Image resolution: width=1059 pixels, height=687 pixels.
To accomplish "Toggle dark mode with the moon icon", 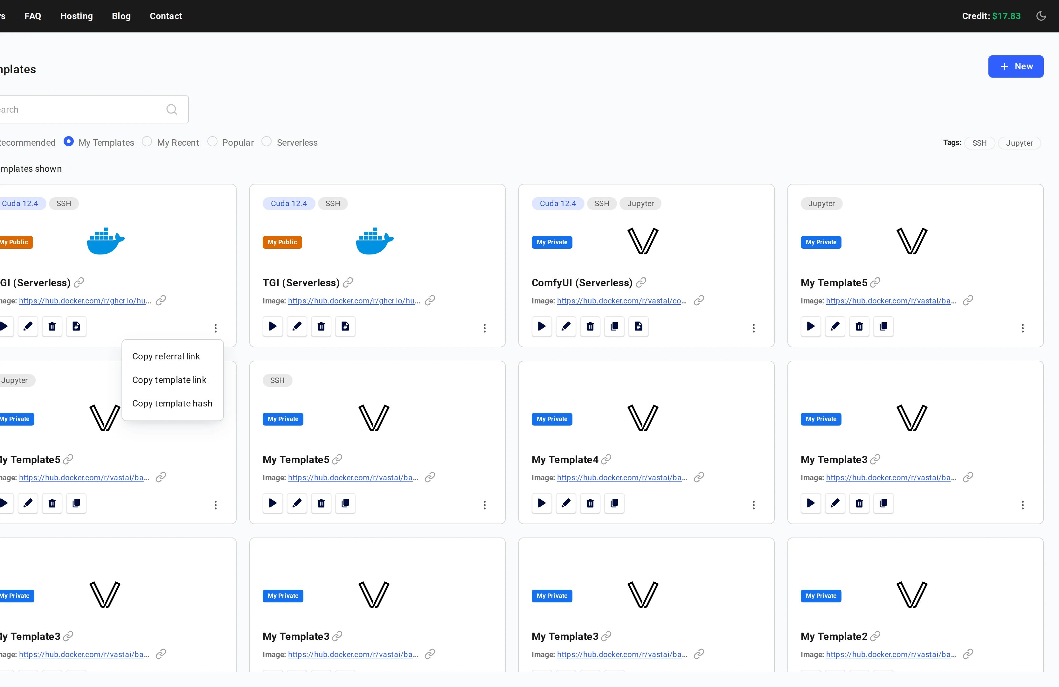I will pyautogui.click(x=1041, y=16).
